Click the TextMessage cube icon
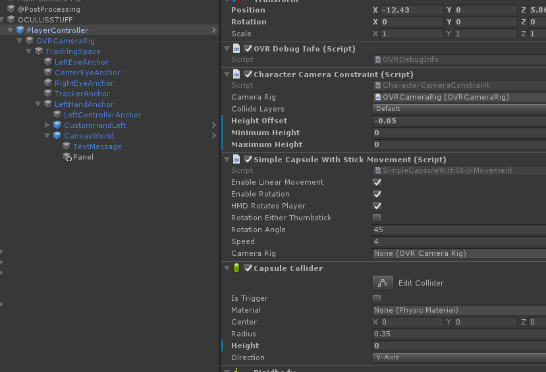546x372 pixels. click(x=67, y=146)
